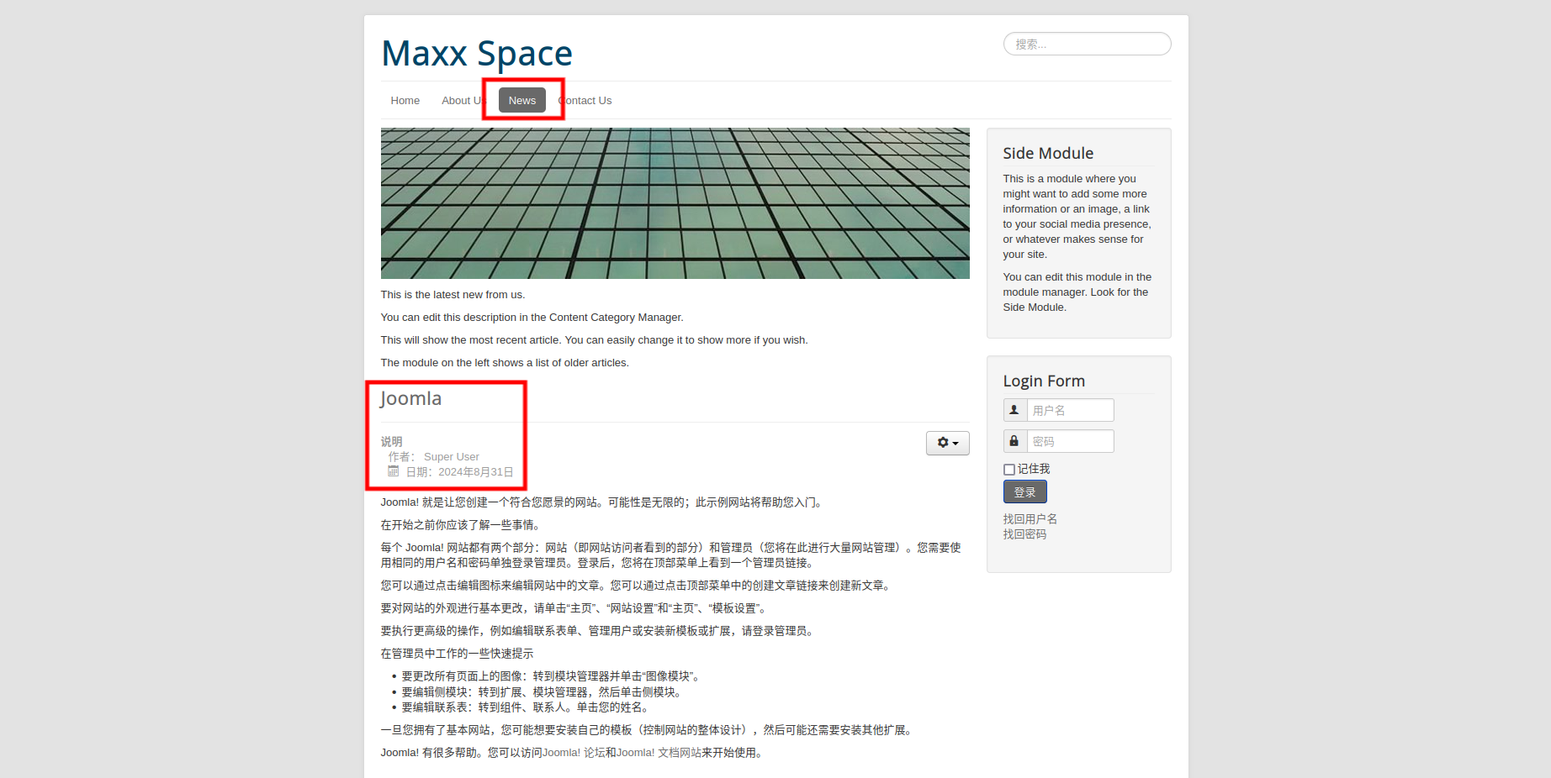Screen dimensions: 1551x778
Task: Open the Maxx Space site title
Action: coord(476,54)
